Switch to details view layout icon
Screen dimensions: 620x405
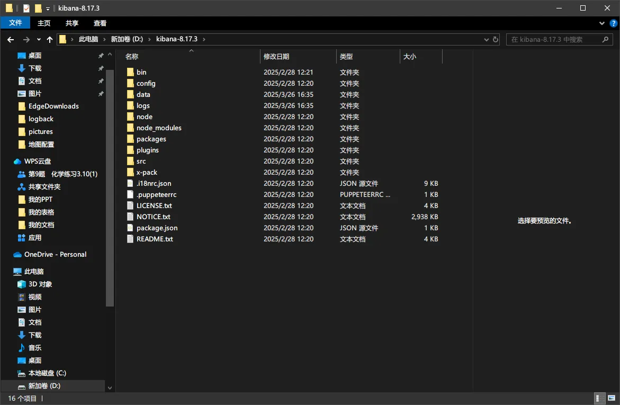599,398
